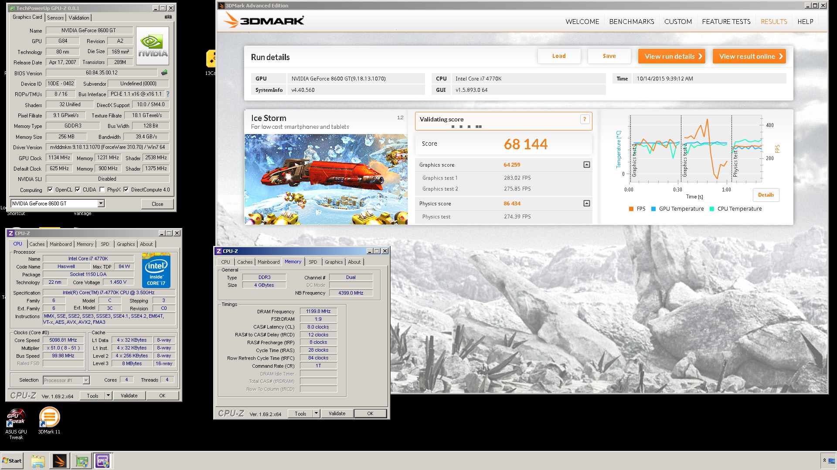This screenshot has width=837, height=470.
Task: Click the system tray network monitor icon
Action: pyautogui.click(x=832, y=461)
